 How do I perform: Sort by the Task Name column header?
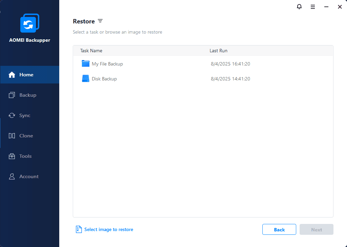point(91,51)
